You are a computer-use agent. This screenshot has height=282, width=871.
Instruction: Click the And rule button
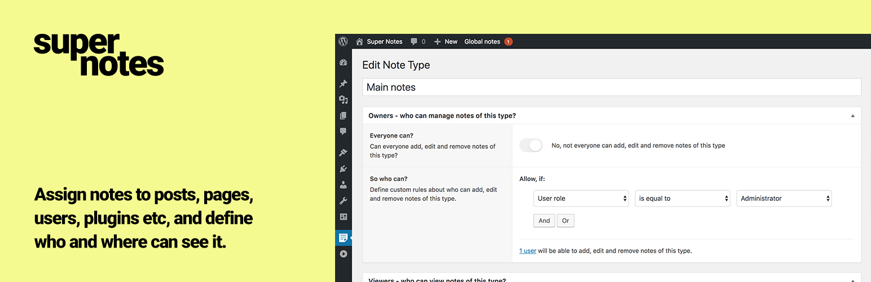tap(544, 221)
